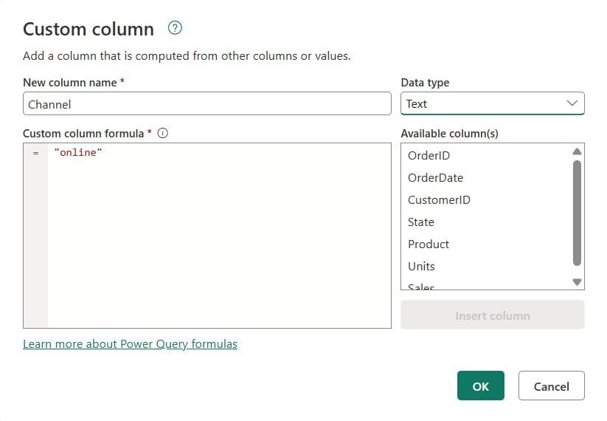Select Units in available columns
The height and width of the screenshot is (421, 607).
[x=421, y=266]
